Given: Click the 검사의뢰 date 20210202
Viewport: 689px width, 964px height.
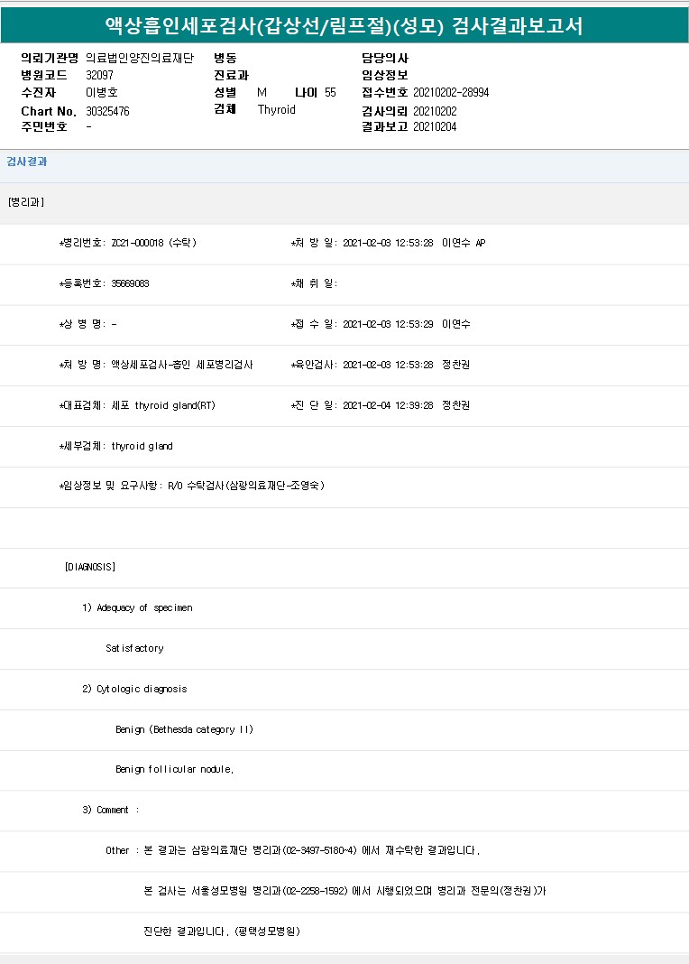Looking at the screenshot, I should 435,111.
